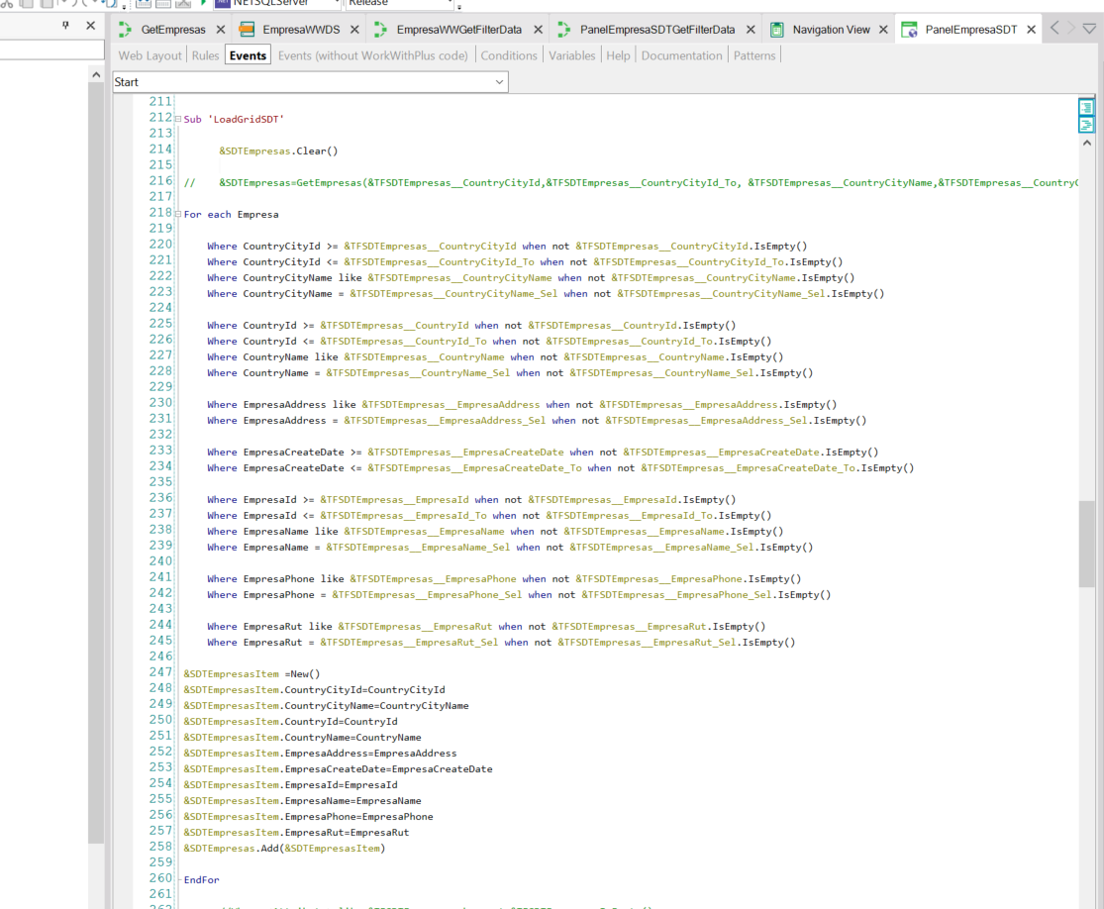The height and width of the screenshot is (909, 1104).
Task: Click '&SDTEmpresas.Add(&SDTEmpresasItem)' on line 258
Action: coord(284,848)
